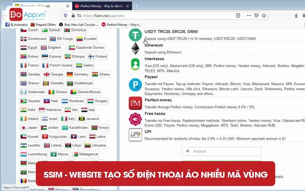Select Georgia country button
305x191 pixels.
[53, 74]
